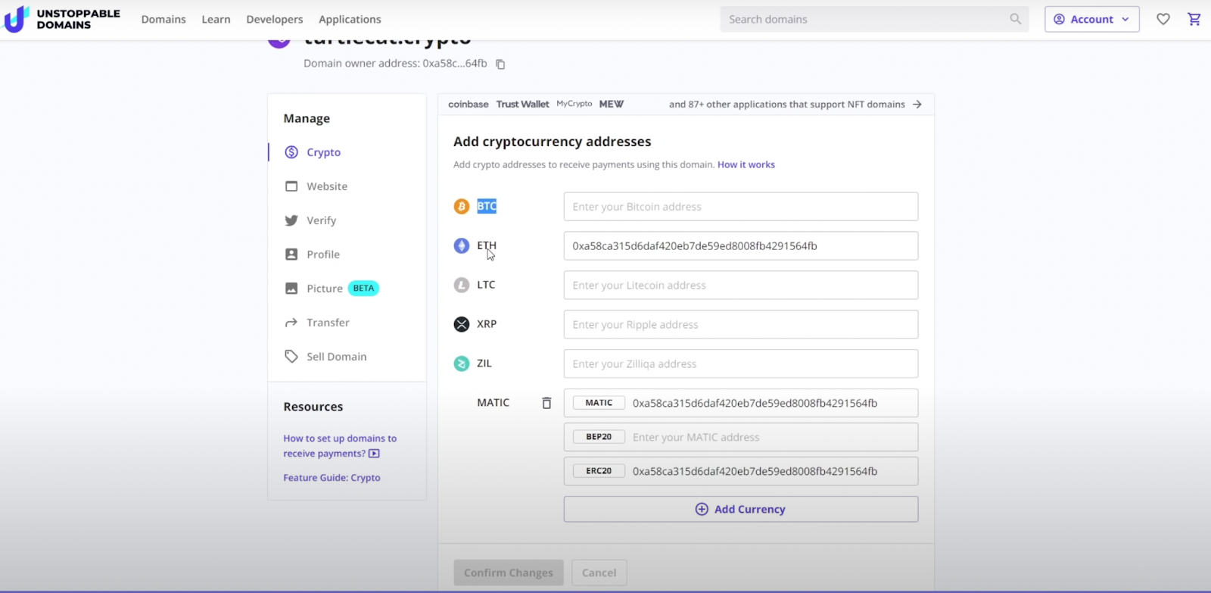
Task: Click the search magnifier icon
Action: [x=1015, y=19]
